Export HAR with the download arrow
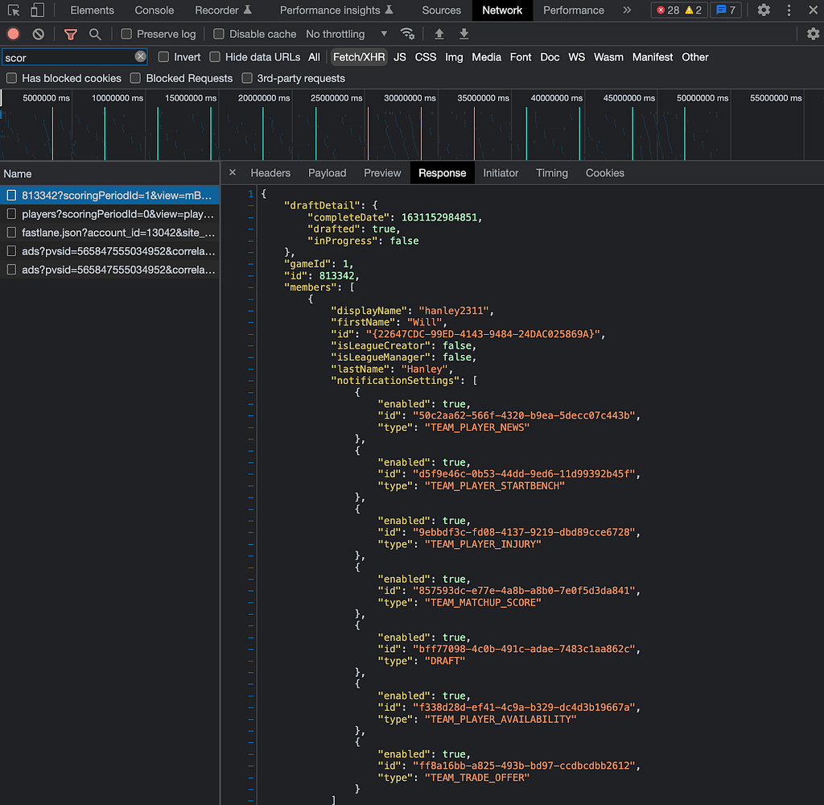Screen dimensions: 824x805 (x=464, y=34)
